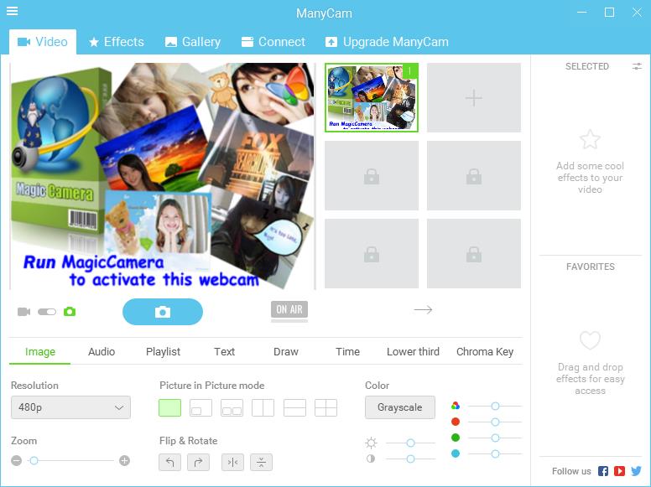Flip video horizontally
Image resolution: width=651 pixels, height=487 pixels.
(x=232, y=462)
